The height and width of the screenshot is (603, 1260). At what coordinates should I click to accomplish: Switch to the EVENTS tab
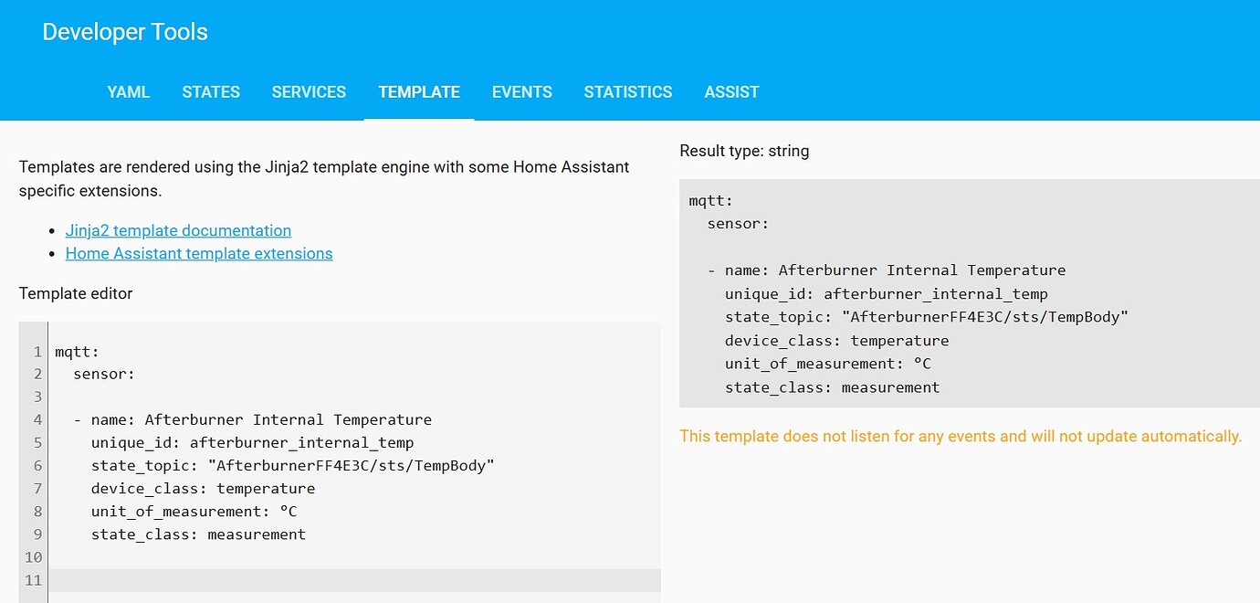pos(521,91)
